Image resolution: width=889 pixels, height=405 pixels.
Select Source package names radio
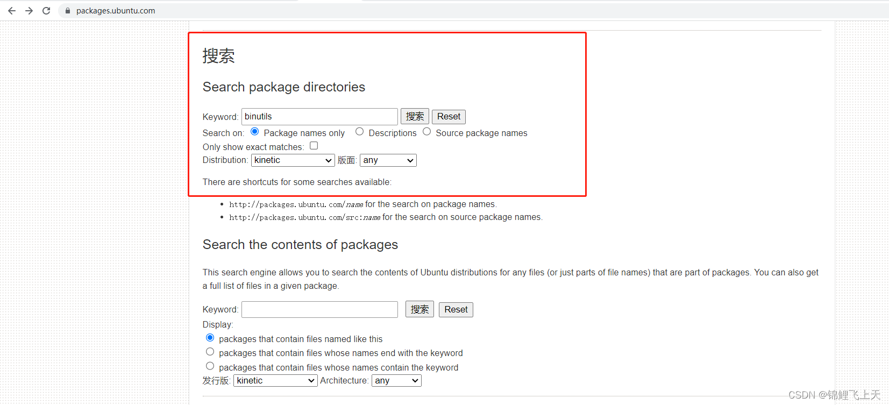pyautogui.click(x=427, y=132)
